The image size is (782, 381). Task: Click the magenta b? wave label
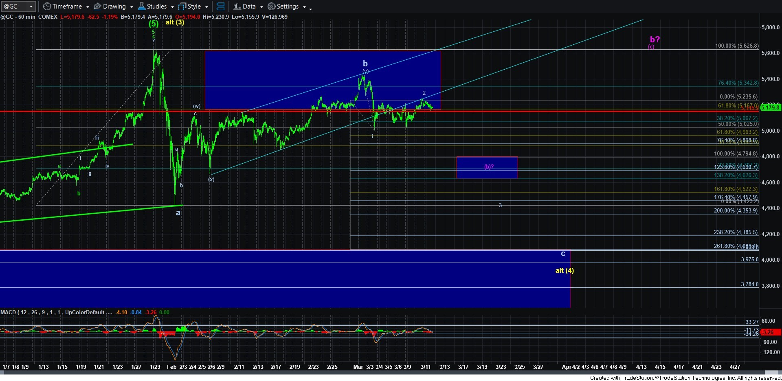[x=655, y=39]
